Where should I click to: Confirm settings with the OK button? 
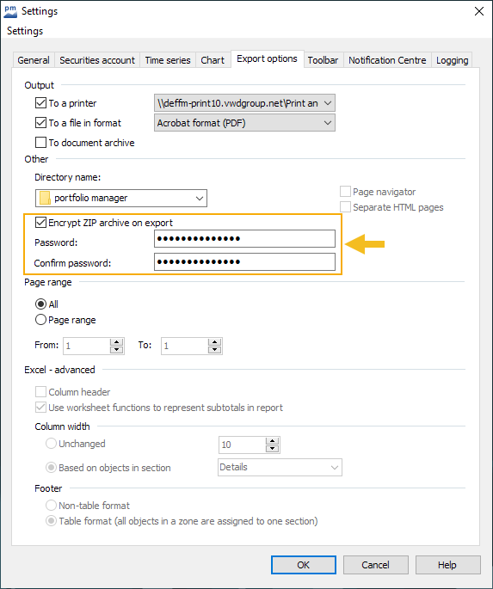304,565
